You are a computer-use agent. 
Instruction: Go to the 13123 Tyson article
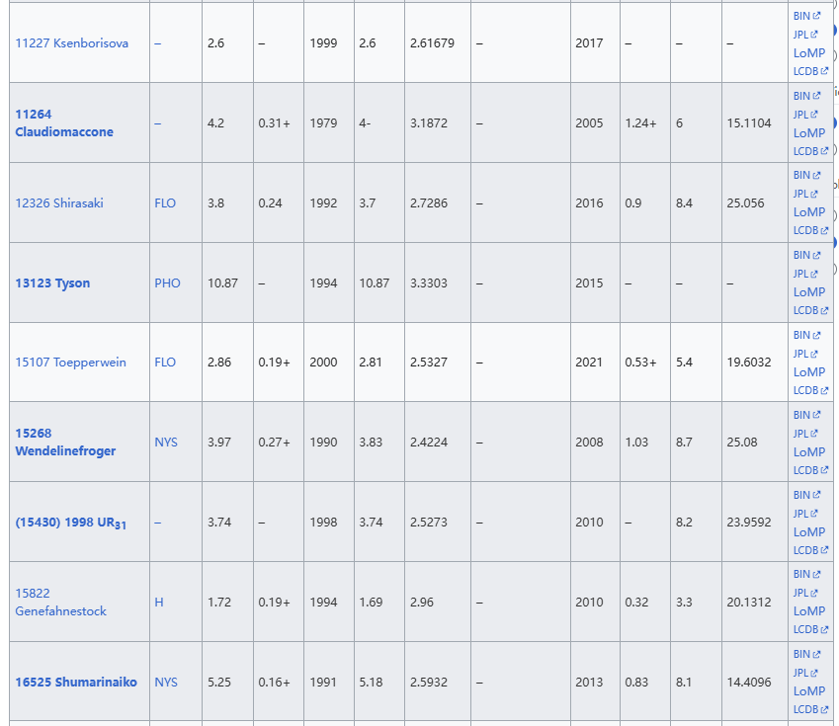pyautogui.click(x=52, y=283)
